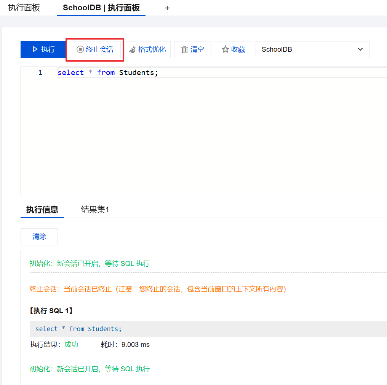Click the 清除 button to clear the log
The height and width of the screenshot is (385, 387).
[39, 237]
